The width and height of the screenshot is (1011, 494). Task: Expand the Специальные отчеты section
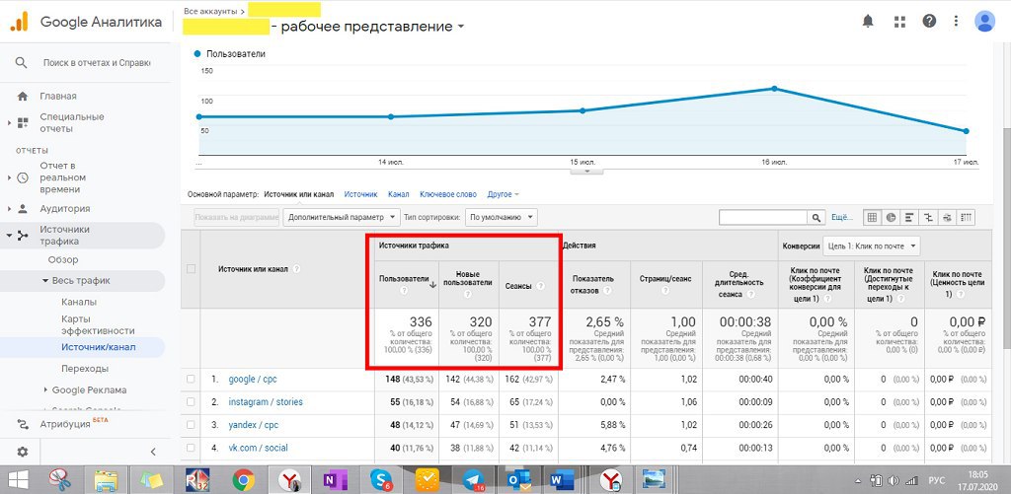[x=9, y=122]
